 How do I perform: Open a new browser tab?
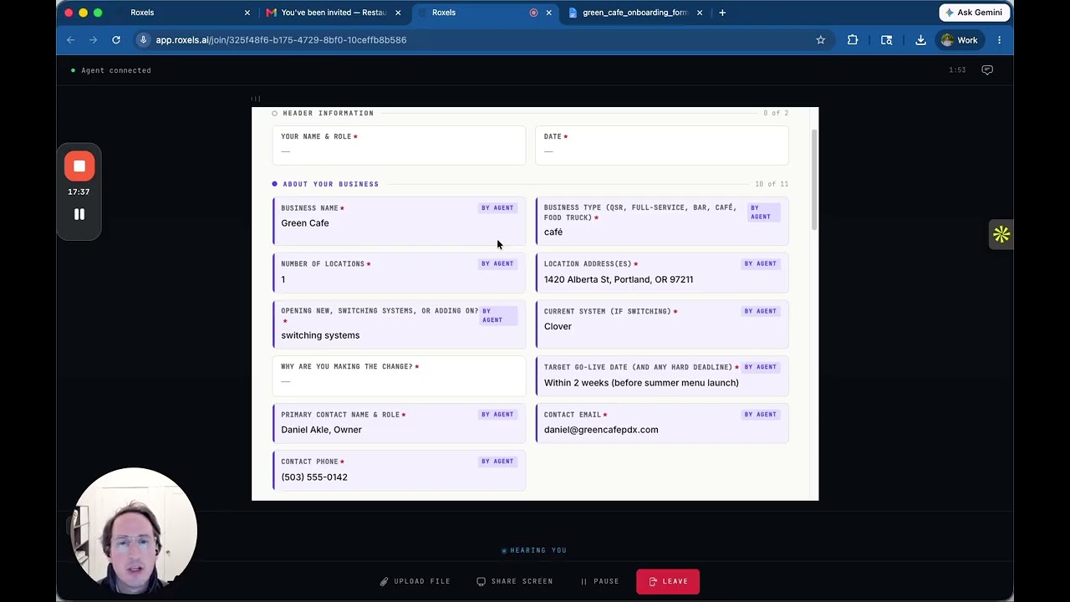(722, 13)
